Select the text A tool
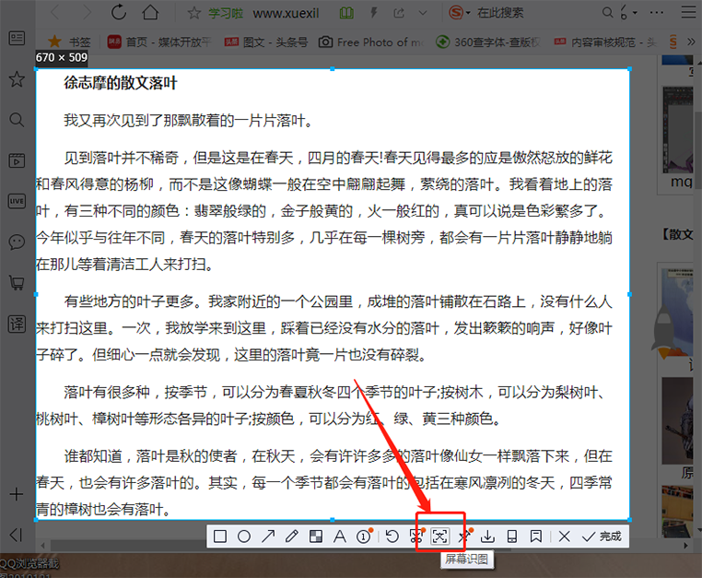The height and width of the screenshot is (578, 702). click(x=340, y=537)
